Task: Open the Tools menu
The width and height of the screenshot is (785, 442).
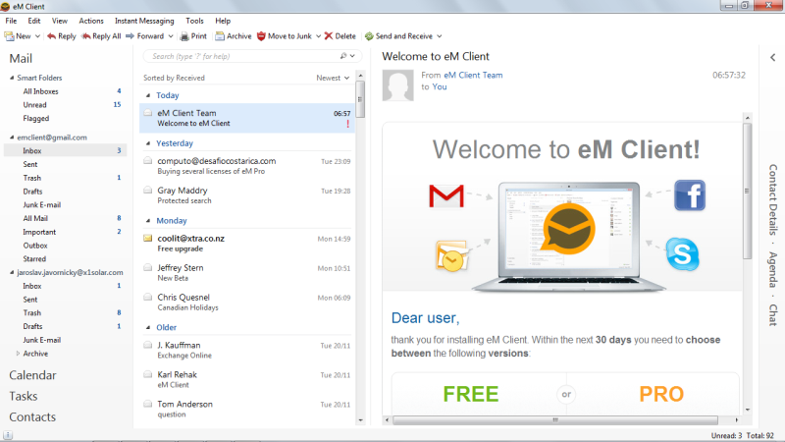Action: click(194, 21)
